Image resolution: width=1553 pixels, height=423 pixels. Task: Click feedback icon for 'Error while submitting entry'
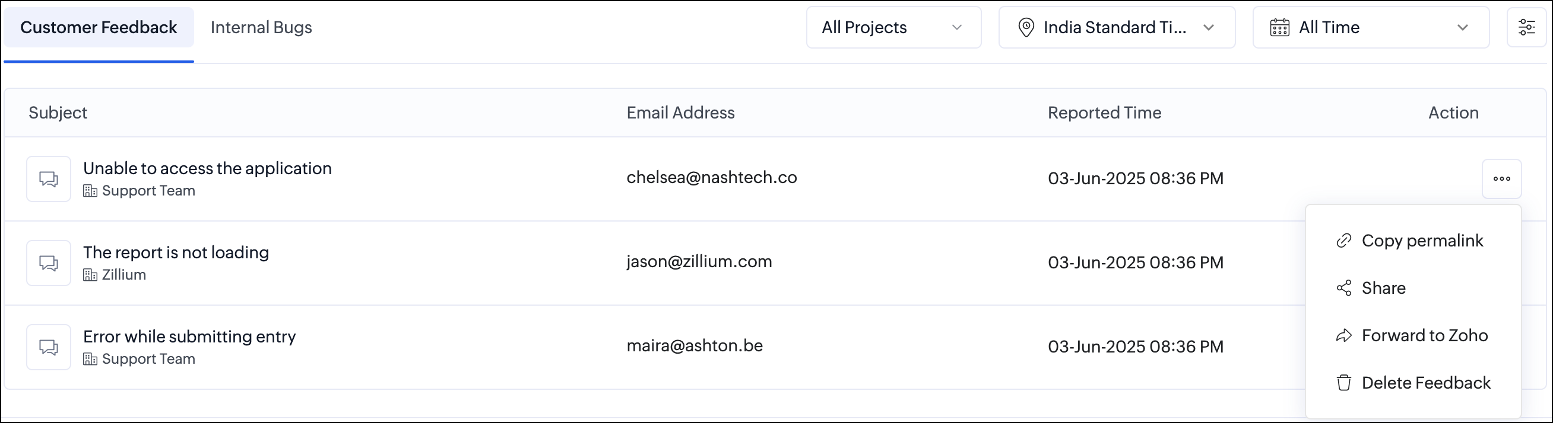tap(49, 347)
